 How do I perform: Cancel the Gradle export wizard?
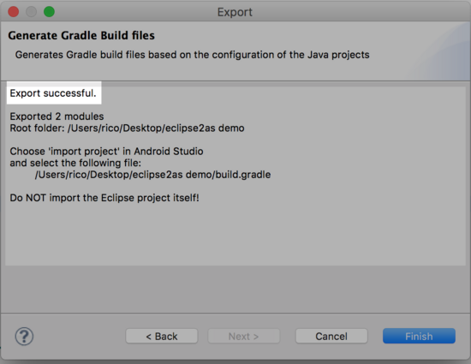[331, 336]
